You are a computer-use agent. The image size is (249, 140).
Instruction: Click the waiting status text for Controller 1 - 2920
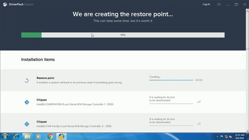(x=162, y=99)
